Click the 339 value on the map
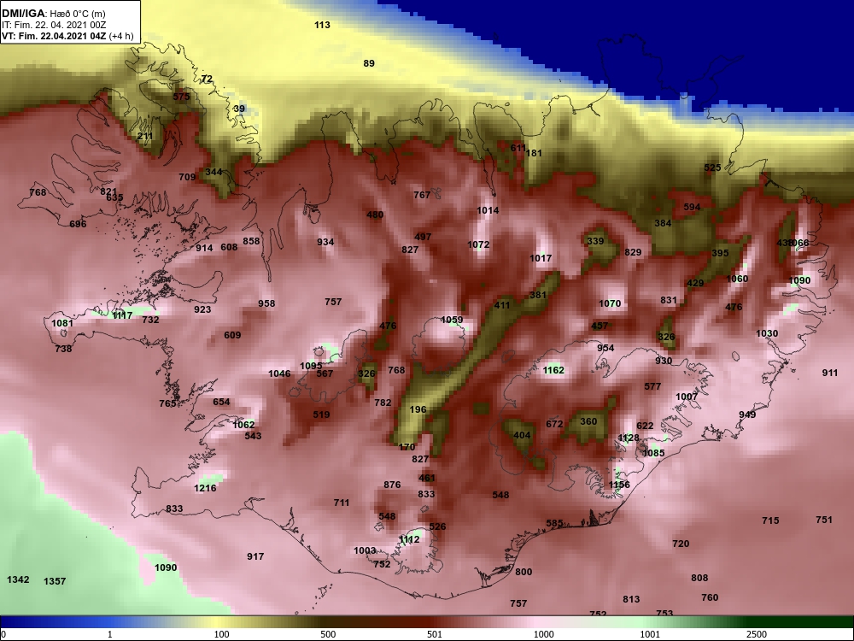 click(x=595, y=241)
